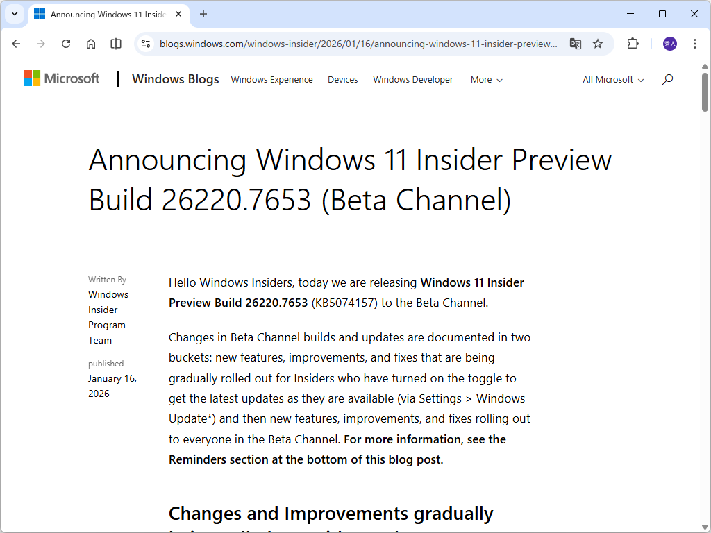The height and width of the screenshot is (533, 711).
Task: Click the forward navigation arrow
Action: coord(41,44)
